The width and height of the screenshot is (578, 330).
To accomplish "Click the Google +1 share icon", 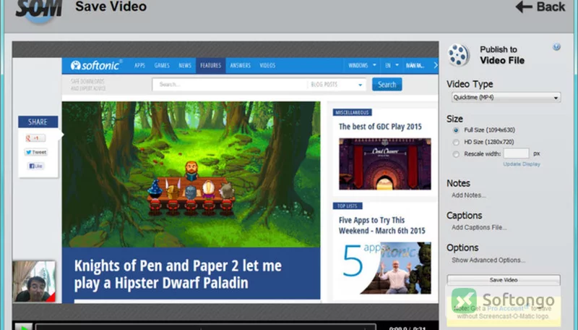I will pyautogui.click(x=35, y=138).
